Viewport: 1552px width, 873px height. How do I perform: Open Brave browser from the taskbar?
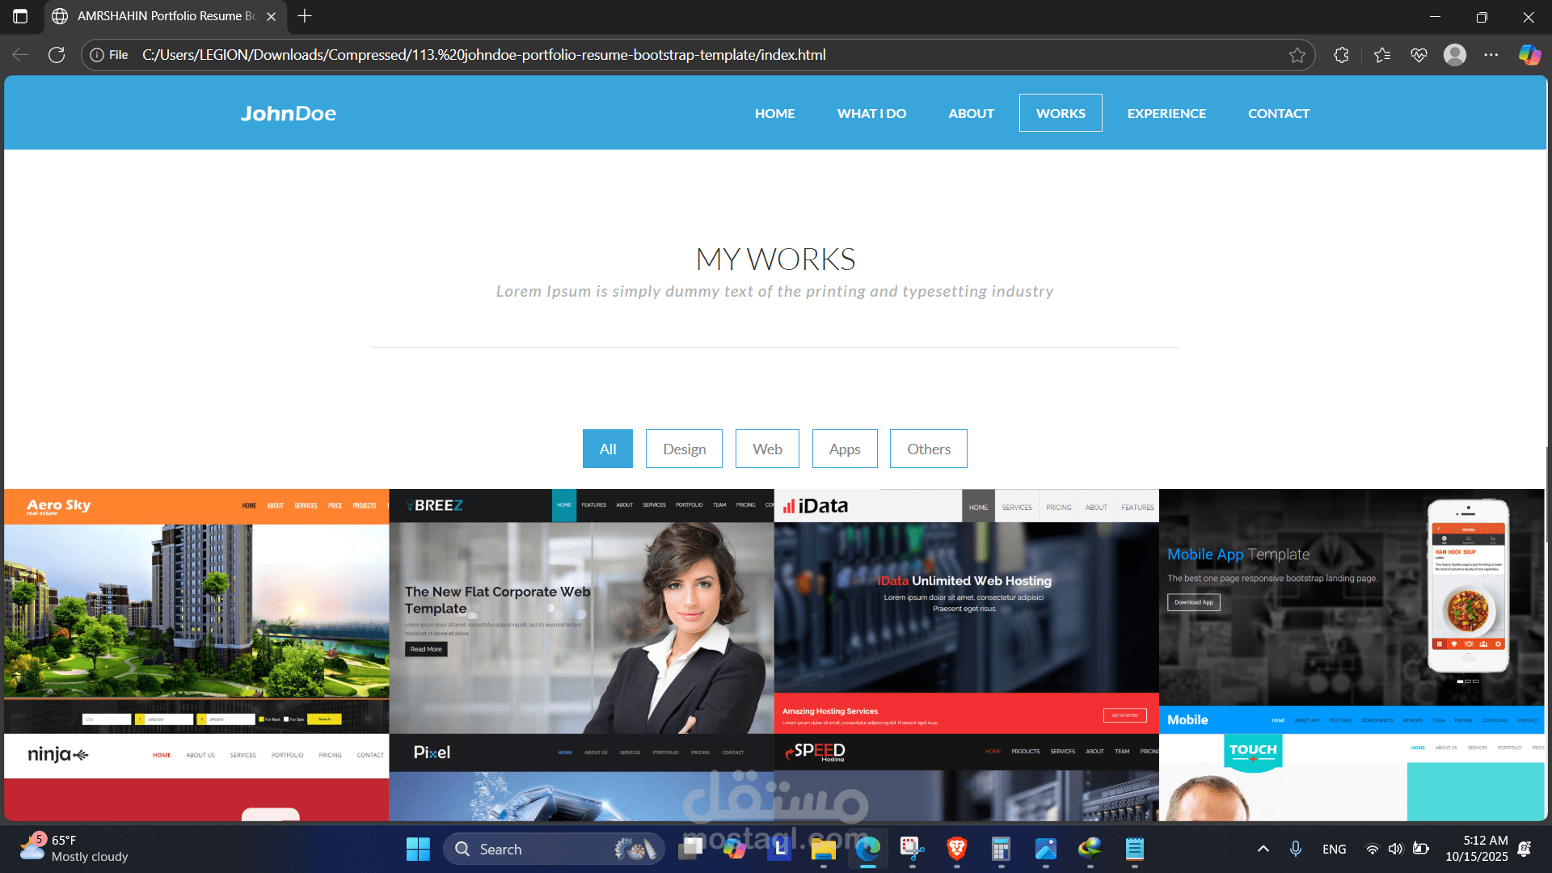pyautogui.click(x=956, y=849)
